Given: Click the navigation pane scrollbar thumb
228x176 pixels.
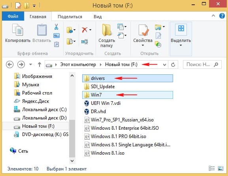Looking at the screenshot, I should point(72,138).
